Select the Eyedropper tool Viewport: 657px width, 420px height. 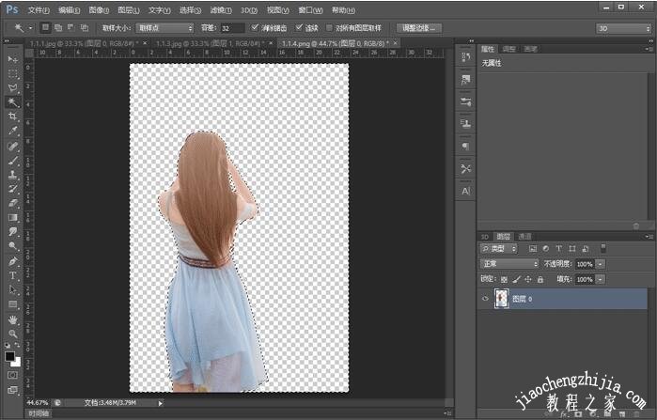[13, 131]
